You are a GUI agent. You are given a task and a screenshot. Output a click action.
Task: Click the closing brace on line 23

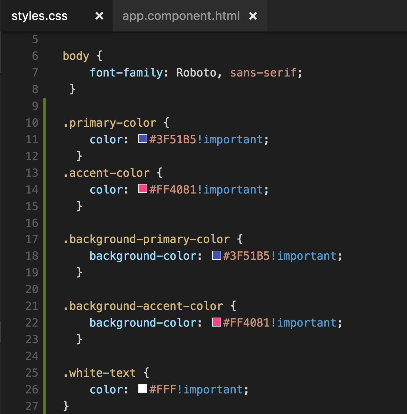(79, 339)
